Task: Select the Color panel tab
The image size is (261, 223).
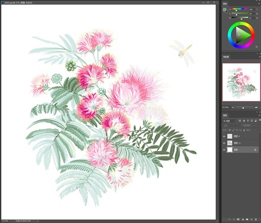Action: tap(225, 4)
